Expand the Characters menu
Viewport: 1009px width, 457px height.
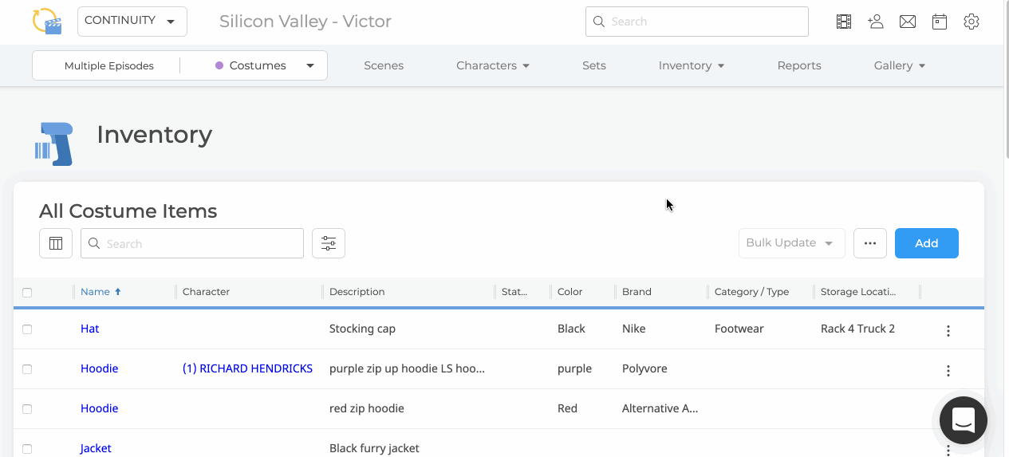click(x=493, y=65)
